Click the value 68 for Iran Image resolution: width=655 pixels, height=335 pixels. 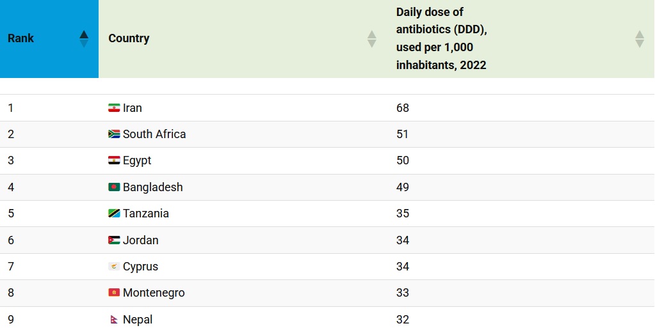pyautogui.click(x=403, y=108)
